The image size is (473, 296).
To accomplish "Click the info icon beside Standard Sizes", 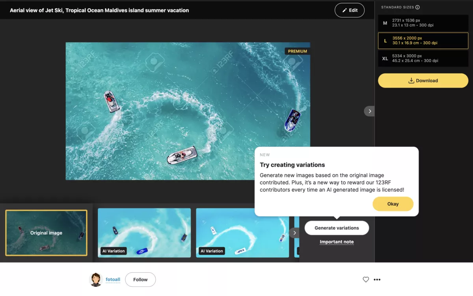I will coord(417,7).
